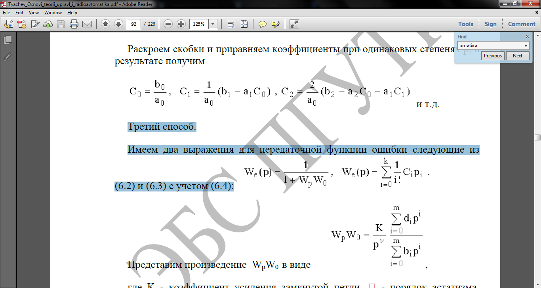The width and height of the screenshot is (541, 288).
Task: Switch to read mode expand icon
Action: click(x=294, y=24)
